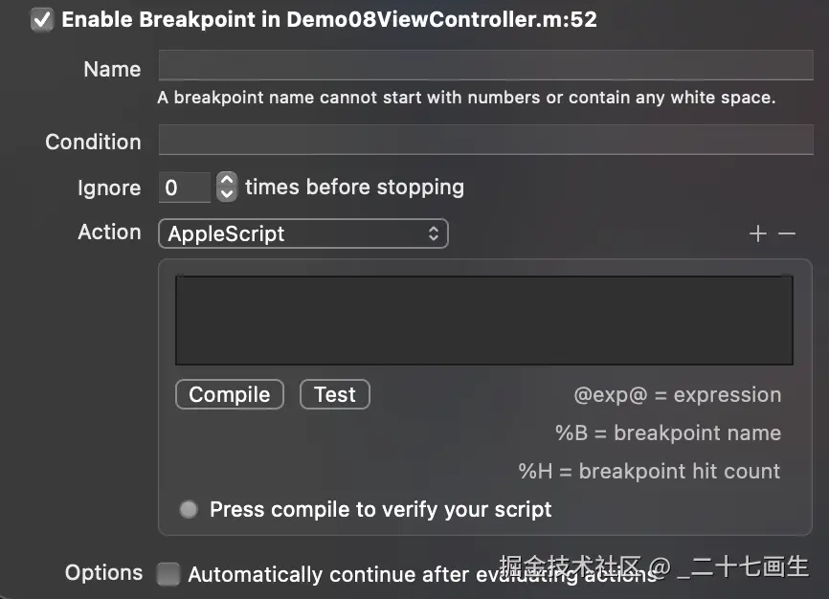The height and width of the screenshot is (599, 829).
Task: Toggle the Enable Breakpoint checkbox
Action: click(x=42, y=20)
